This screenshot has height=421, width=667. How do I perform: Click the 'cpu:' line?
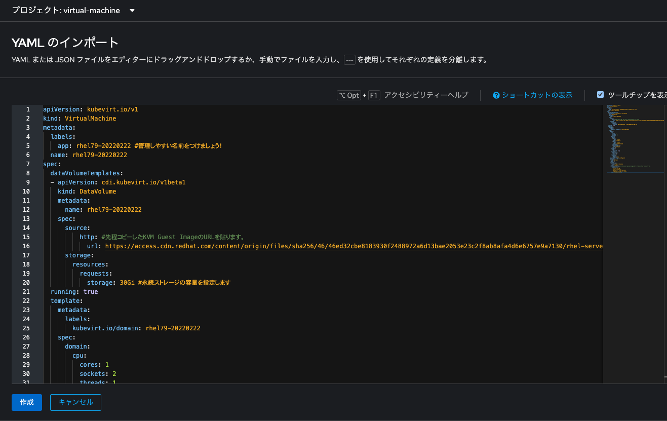pos(80,356)
